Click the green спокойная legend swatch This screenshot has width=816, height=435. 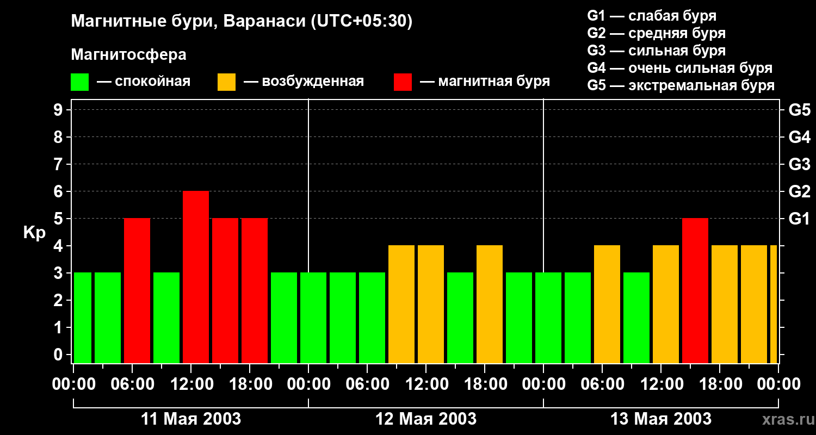point(80,82)
